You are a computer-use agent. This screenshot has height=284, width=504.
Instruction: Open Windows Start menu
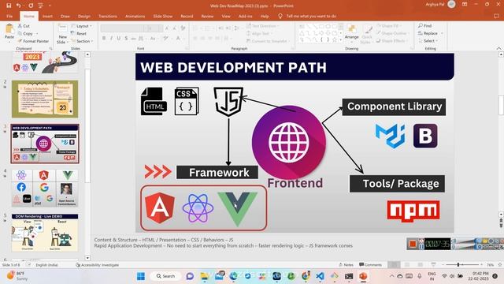[141, 276]
